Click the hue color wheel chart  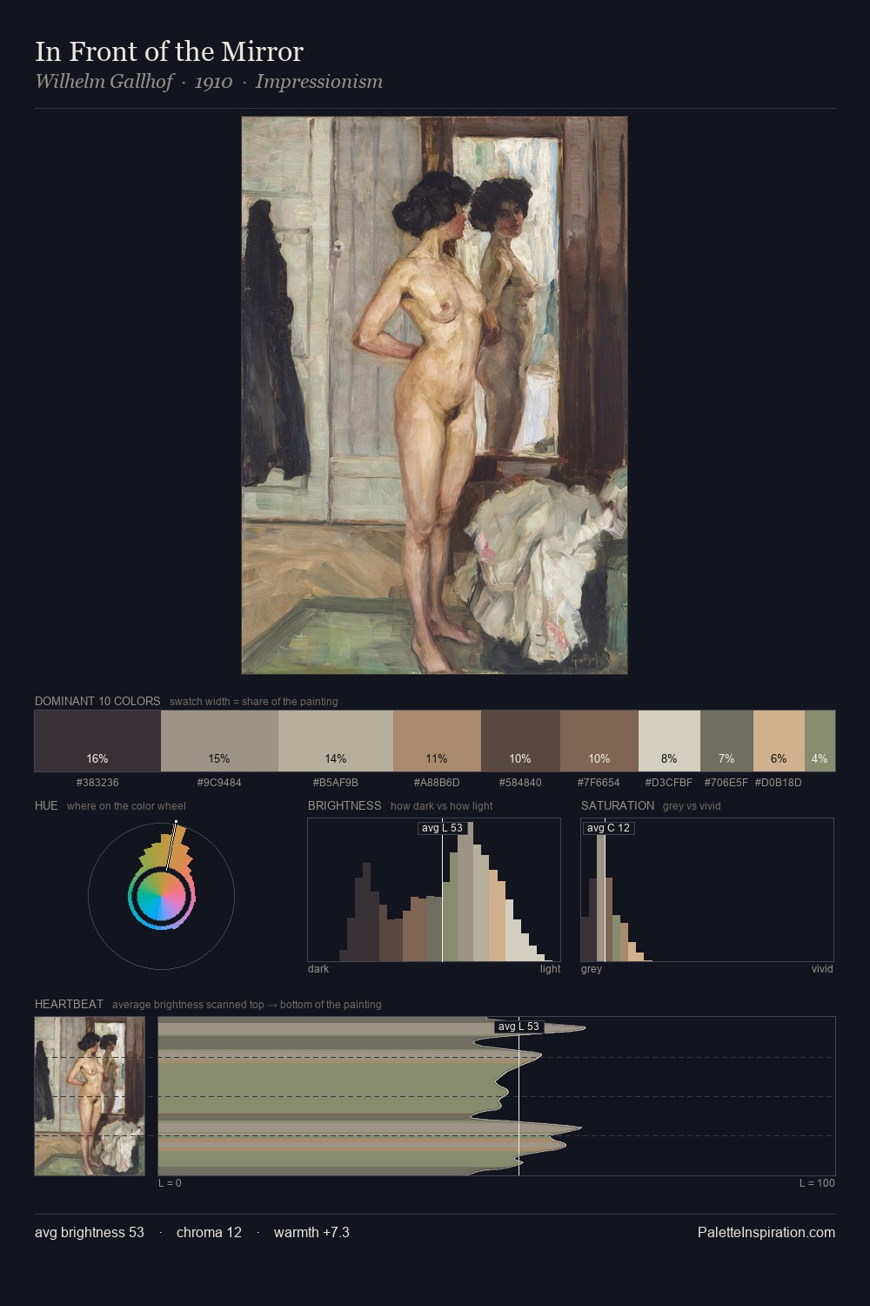pos(161,896)
